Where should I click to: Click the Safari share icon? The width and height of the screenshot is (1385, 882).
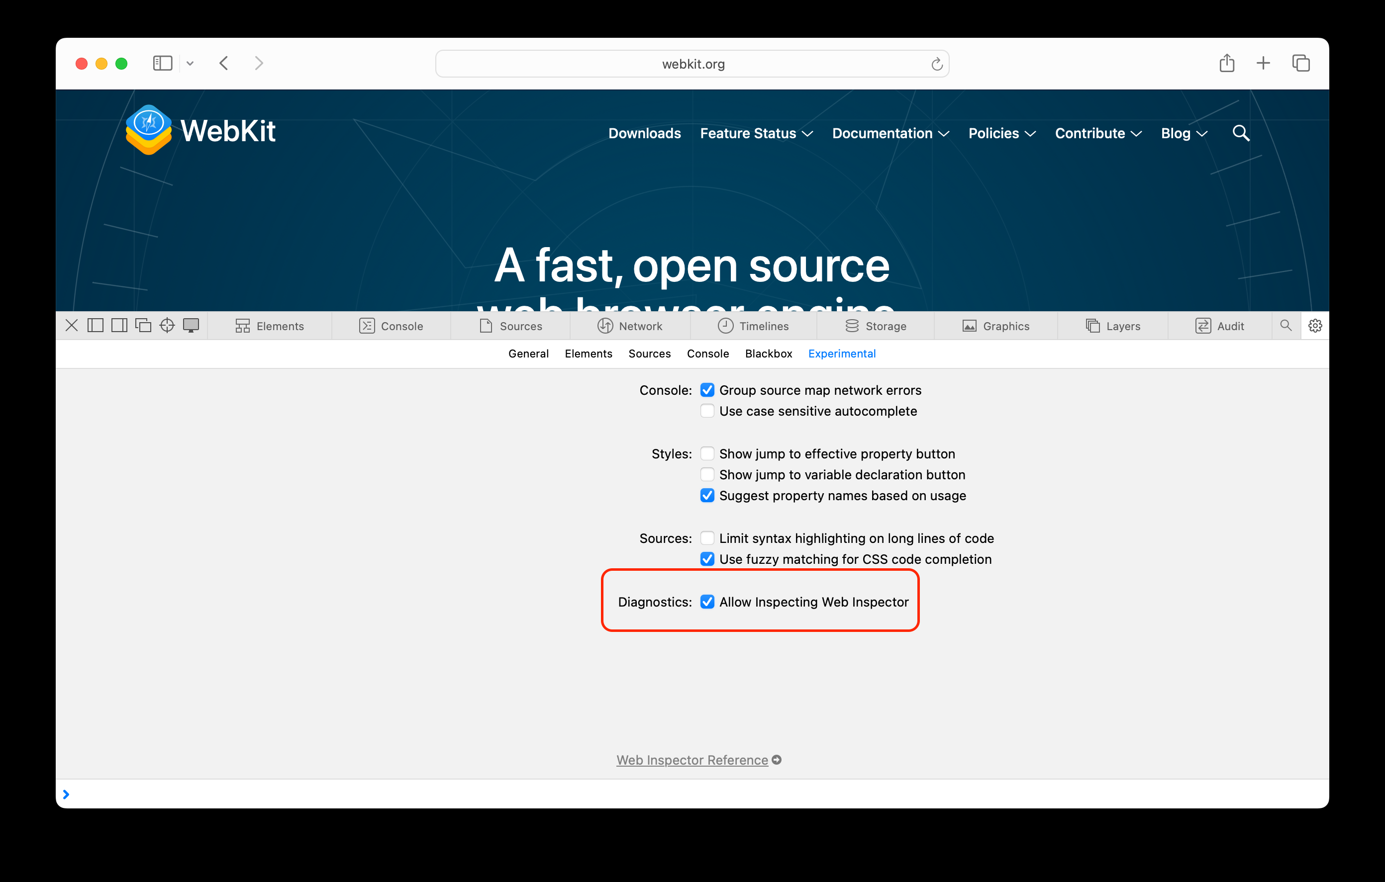click(x=1226, y=63)
